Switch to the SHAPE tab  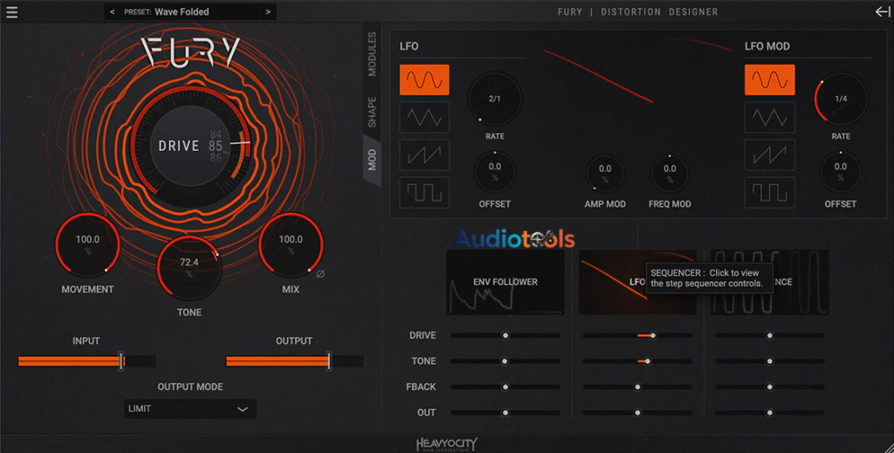(372, 113)
